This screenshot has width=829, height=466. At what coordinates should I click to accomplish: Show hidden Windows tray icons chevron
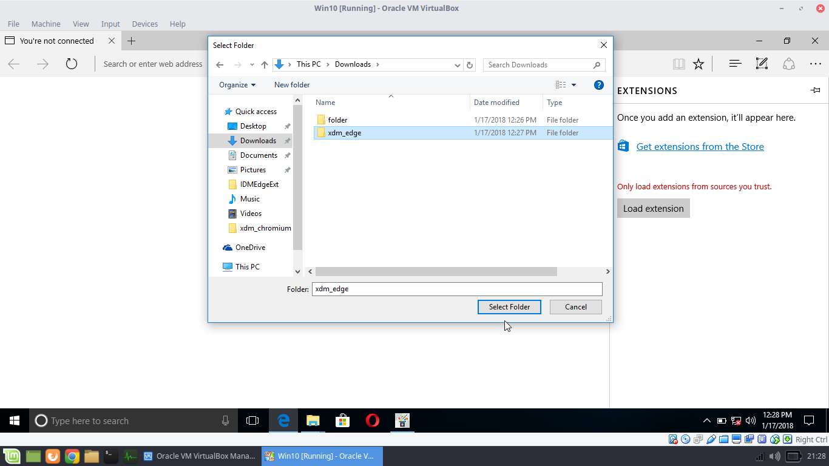pyautogui.click(x=706, y=420)
